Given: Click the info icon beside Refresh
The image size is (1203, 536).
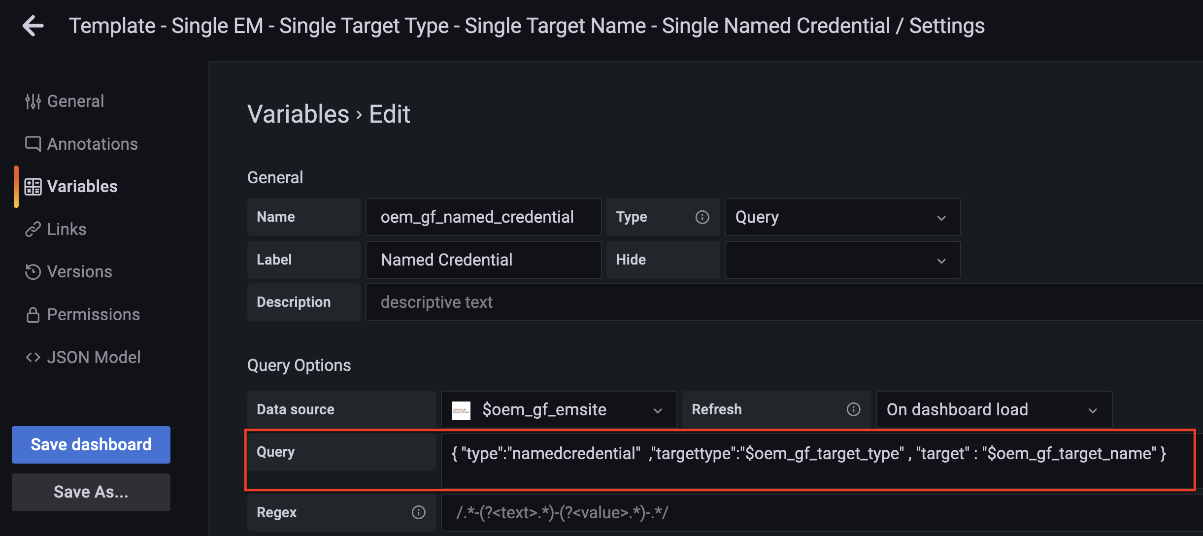Looking at the screenshot, I should point(853,409).
